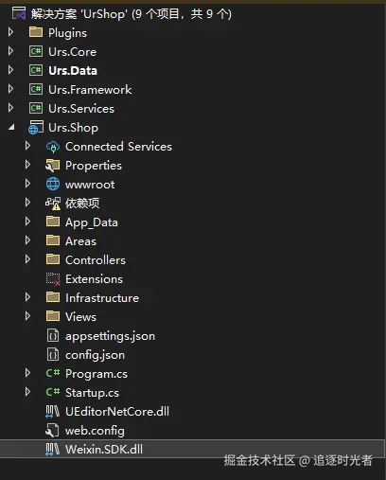Click the Program.cs C# file icon

53,373
